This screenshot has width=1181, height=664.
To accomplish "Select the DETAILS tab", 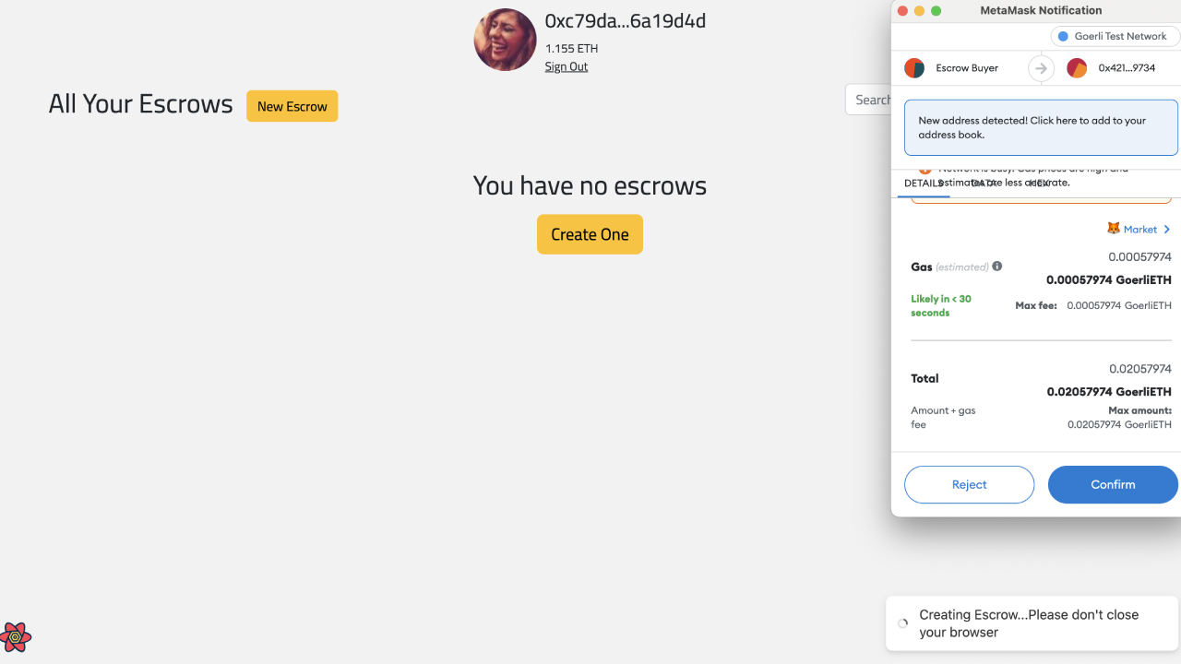I will pos(924,184).
